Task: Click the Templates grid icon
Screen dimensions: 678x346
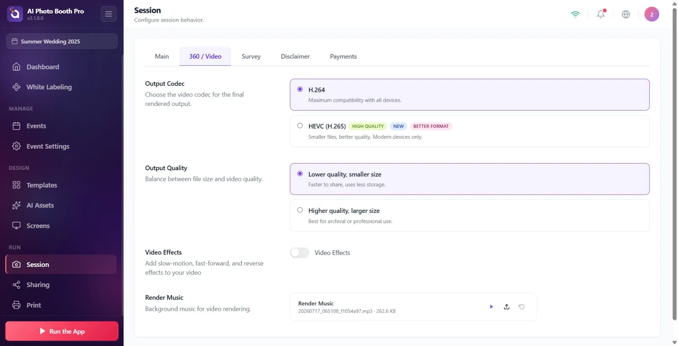Action: coord(17,185)
